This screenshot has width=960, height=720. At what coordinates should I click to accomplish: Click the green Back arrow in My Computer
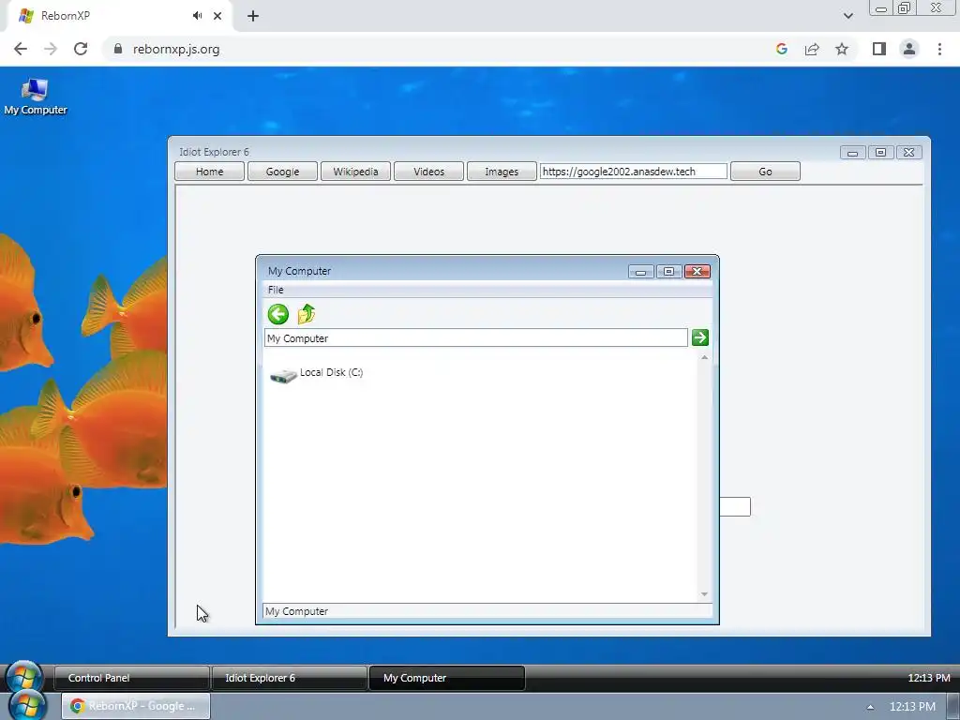coord(277,314)
